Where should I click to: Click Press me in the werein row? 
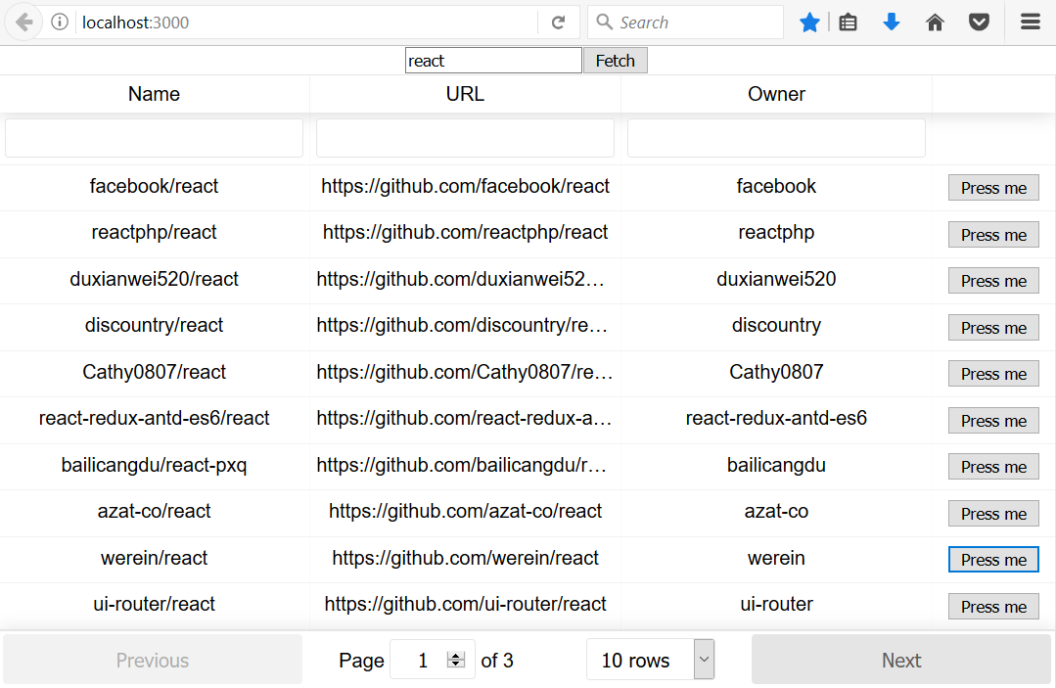point(993,560)
